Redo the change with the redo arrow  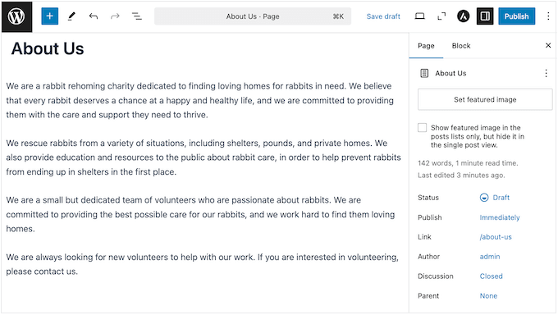click(x=115, y=16)
